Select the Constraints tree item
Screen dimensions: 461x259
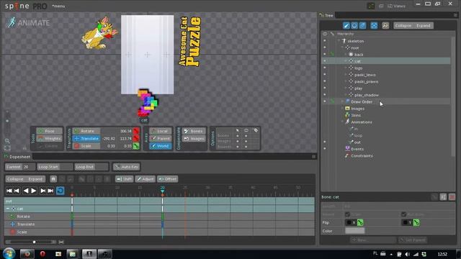click(362, 156)
